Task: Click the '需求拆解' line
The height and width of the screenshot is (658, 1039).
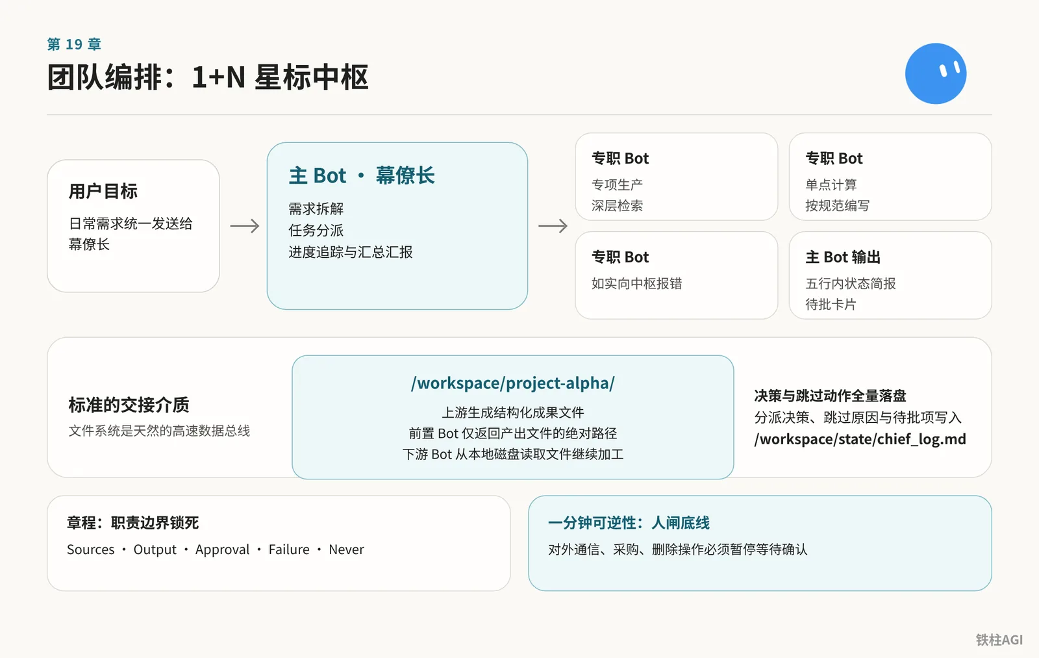Action: pyautogui.click(x=316, y=209)
